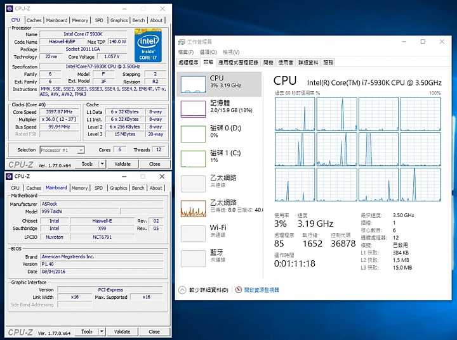Select SPD tab in bottom CPU-Z window

[99, 188]
